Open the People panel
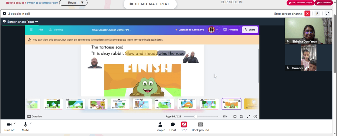This screenshot has width=337, height=136. [160, 127]
